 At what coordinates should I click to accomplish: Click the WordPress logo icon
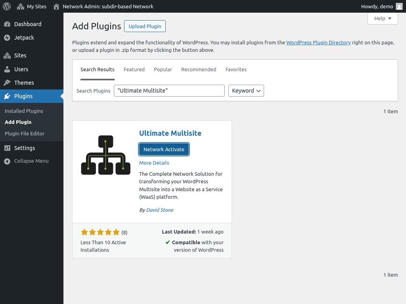(7, 6)
